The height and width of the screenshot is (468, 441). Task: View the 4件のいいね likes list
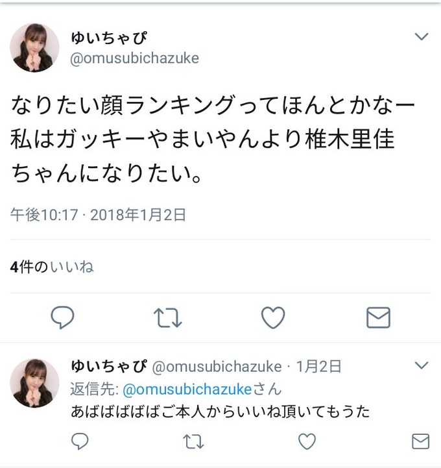click(x=52, y=267)
